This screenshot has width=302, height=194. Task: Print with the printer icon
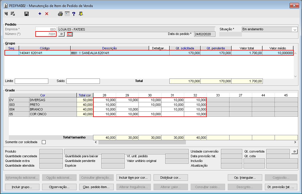pyautogui.click(x=60, y=14)
